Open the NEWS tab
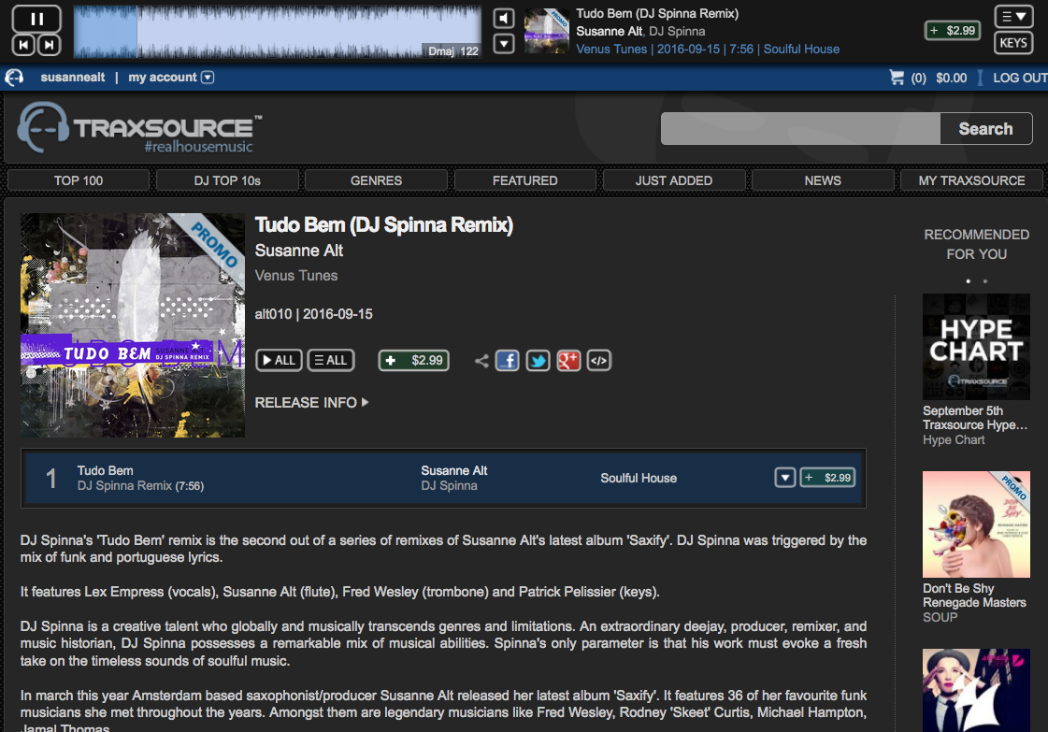1048x732 pixels. point(823,180)
